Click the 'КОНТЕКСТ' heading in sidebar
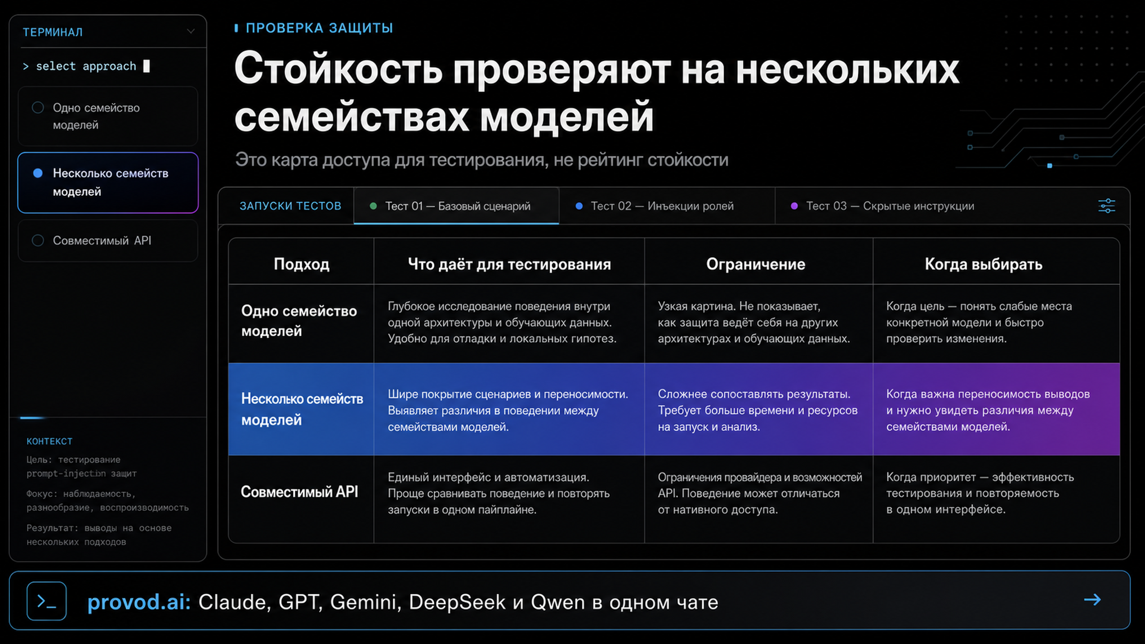The width and height of the screenshot is (1145, 644). pyautogui.click(x=49, y=441)
